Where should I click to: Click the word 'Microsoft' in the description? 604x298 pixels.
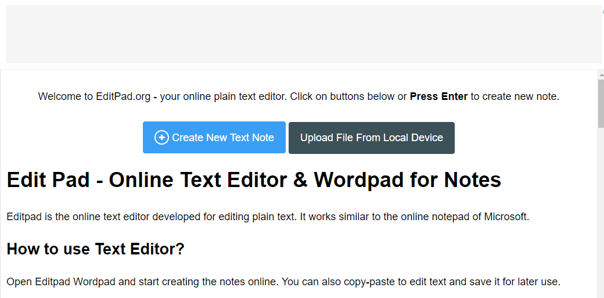(506, 217)
